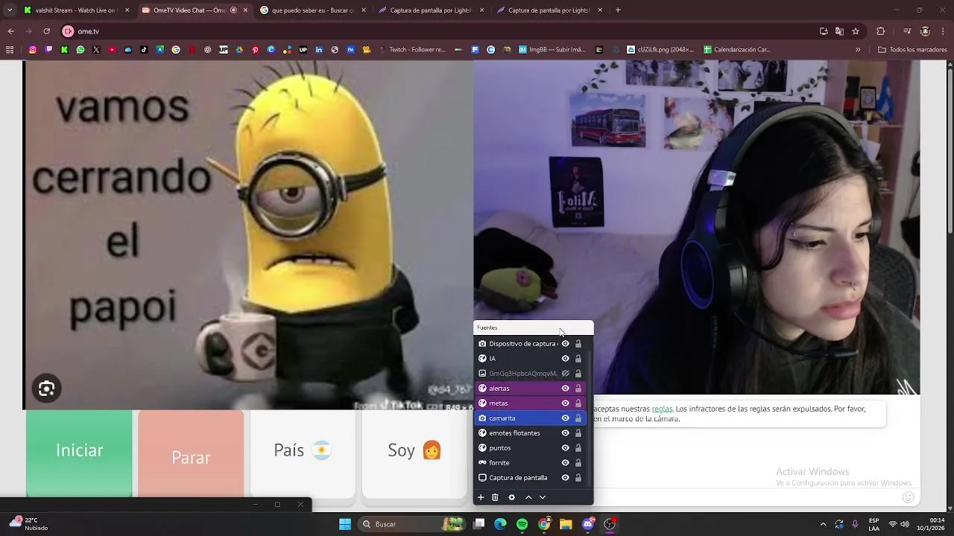Viewport: 954px width, 536px height.
Task: Select the 'alertas' source row
Action: pos(531,389)
